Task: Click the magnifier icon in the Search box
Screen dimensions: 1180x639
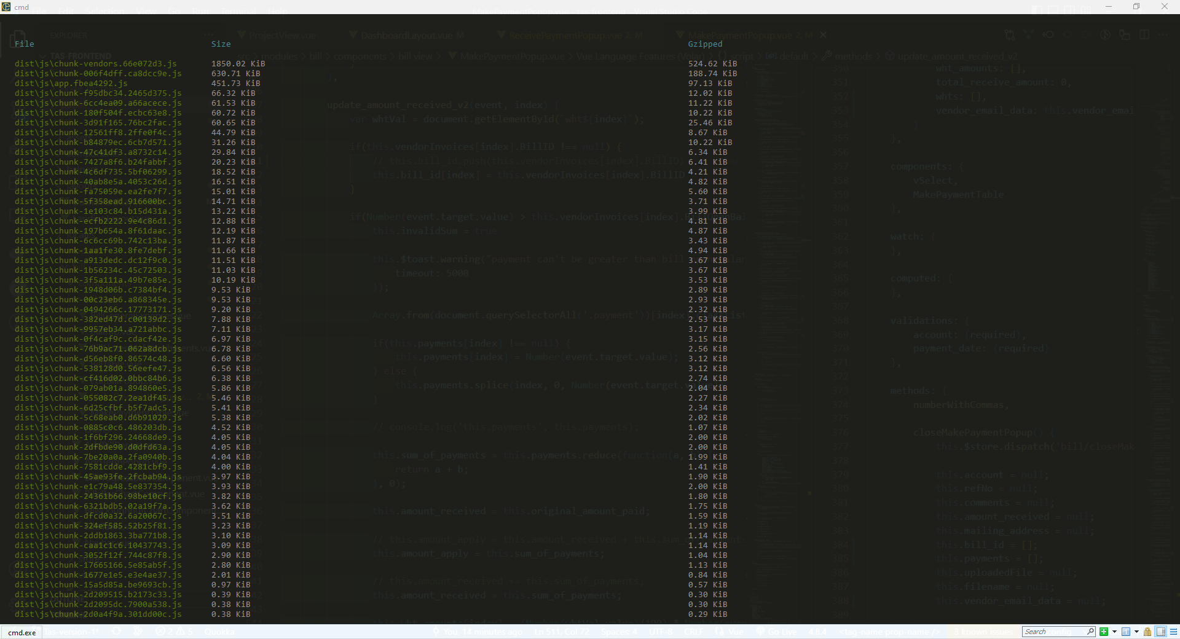Action: tap(1091, 632)
